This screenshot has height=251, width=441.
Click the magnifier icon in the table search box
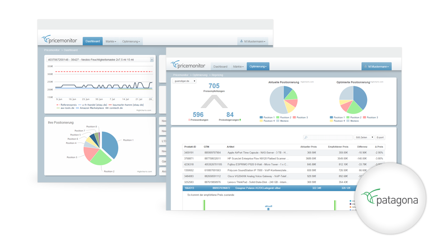click(306, 137)
